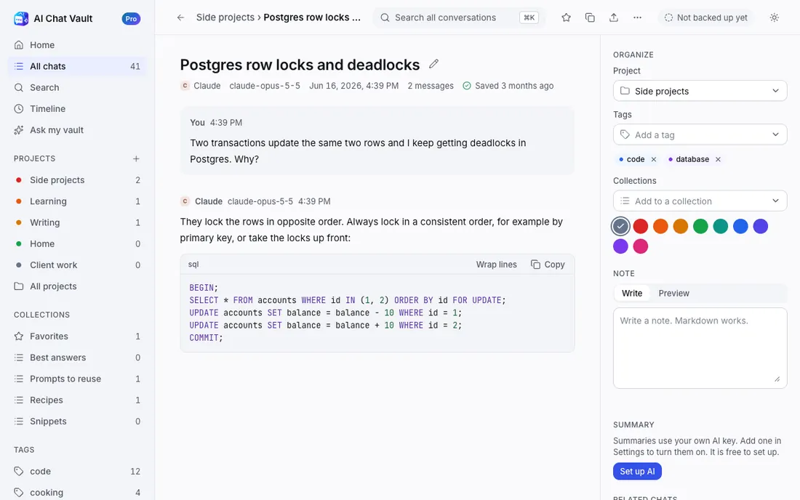Click into the note text area
The image size is (800, 500).
700,347
